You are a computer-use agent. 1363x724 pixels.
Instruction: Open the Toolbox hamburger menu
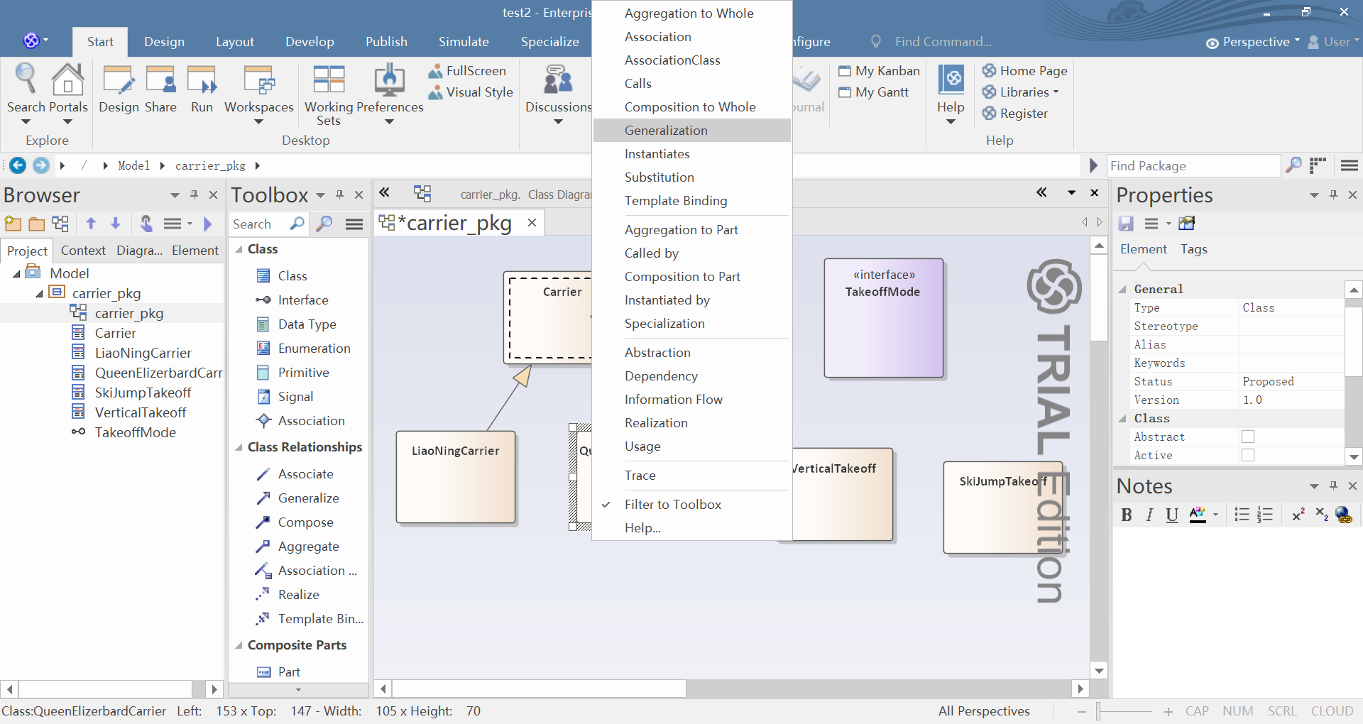pos(354,224)
